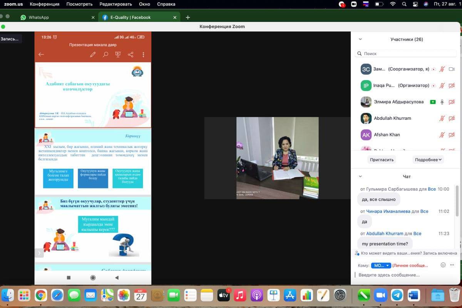Screen dimensions: 462x308
Task: Open the Photos app from the Dock
Action: coord(124,295)
